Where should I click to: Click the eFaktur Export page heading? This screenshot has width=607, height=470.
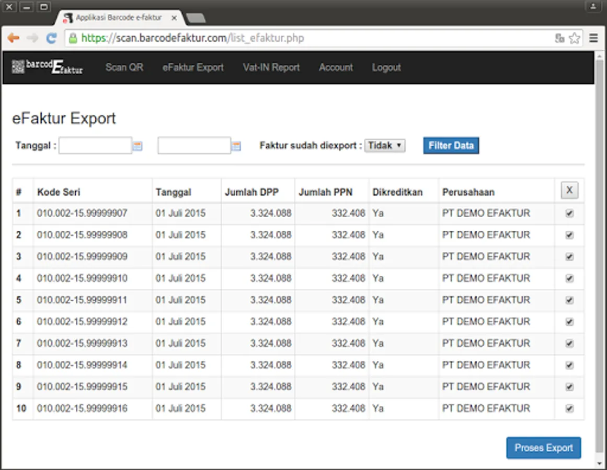[64, 118]
